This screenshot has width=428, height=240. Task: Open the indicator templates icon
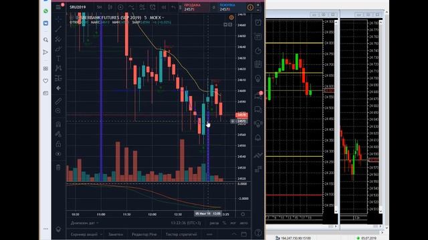(x=142, y=7)
